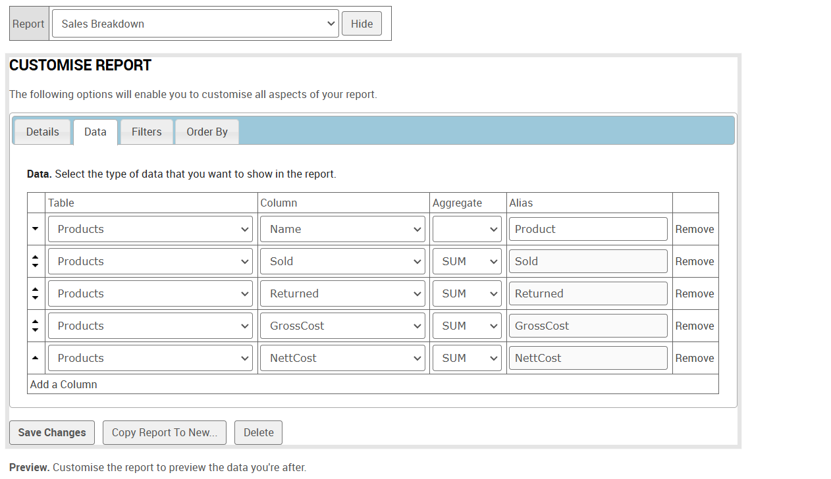The width and height of the screenshot is (831, 479).
Task: Open the Column dropdown showing Name
Action: (342, 229)
